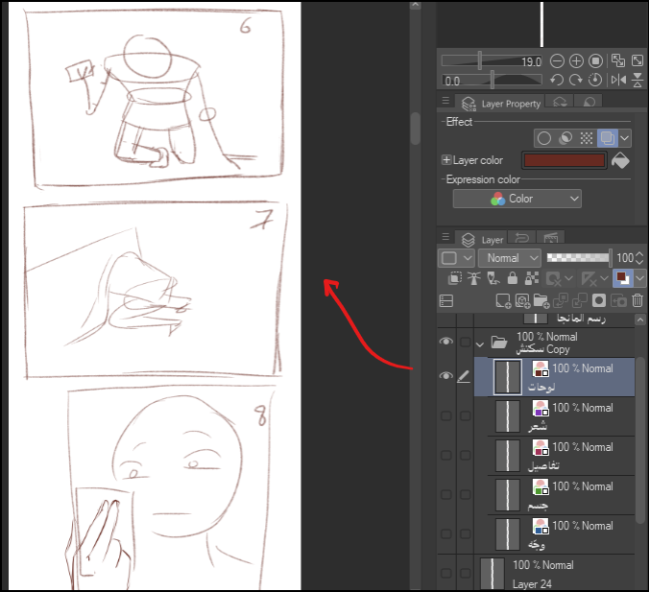Image resolution: width=650 pixels, height=592 pixels.
Task: Click the dark red layer color swatch
Action: point(565,160)
